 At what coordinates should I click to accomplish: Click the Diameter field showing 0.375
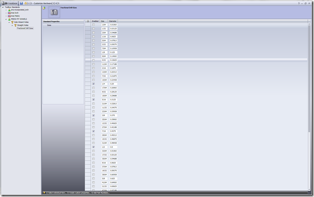point(113,115)
